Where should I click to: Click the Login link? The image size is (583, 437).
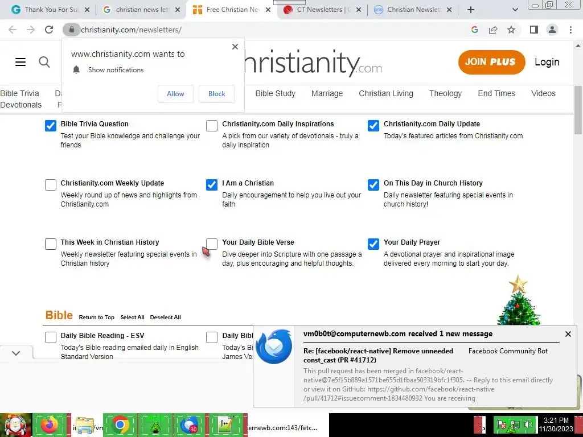click(547, 62)
